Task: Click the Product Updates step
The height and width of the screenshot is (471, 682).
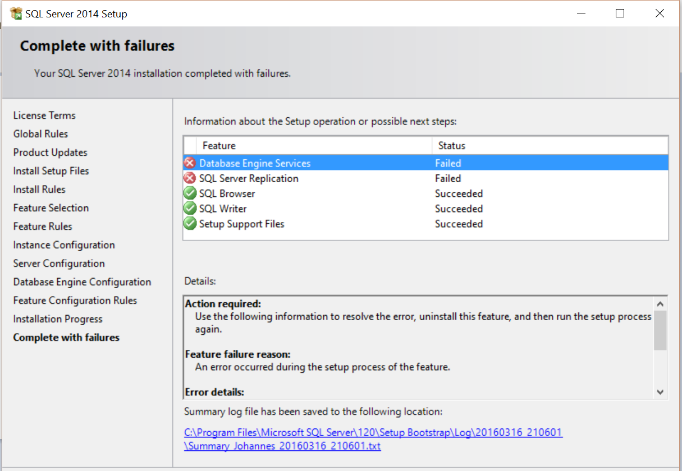Action: (51, 152)
